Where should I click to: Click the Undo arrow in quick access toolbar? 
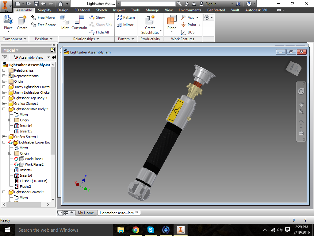click(x=43, y=4)
